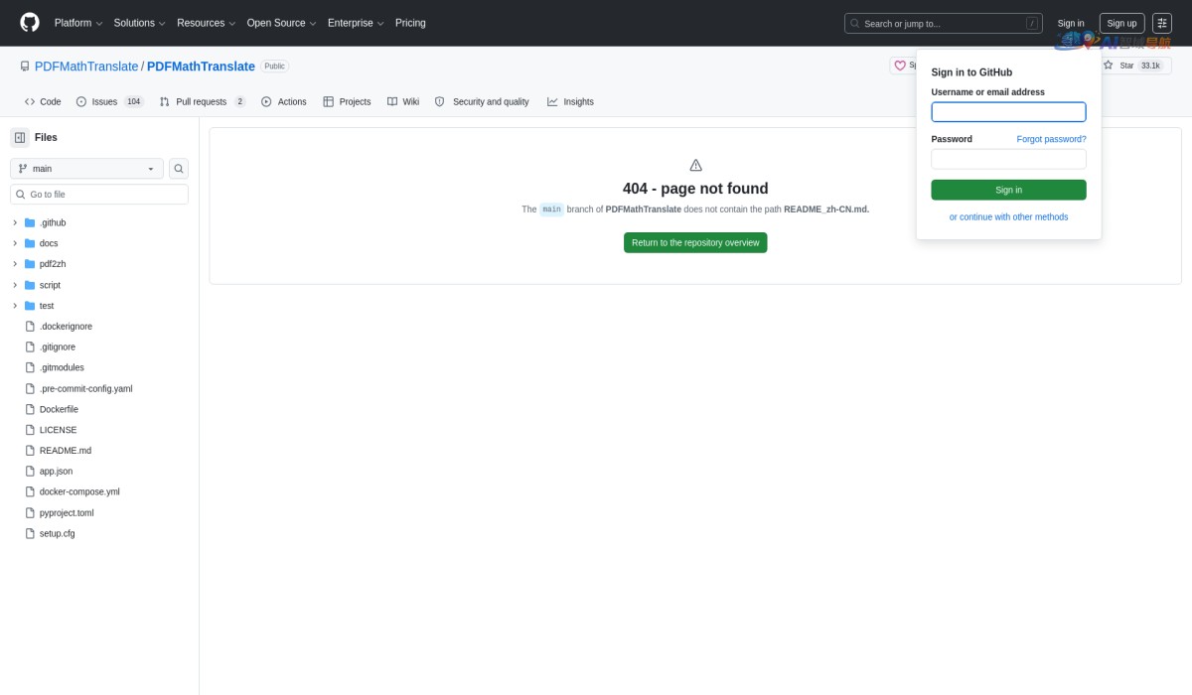Expand the Open Source menu

(281, 23)
